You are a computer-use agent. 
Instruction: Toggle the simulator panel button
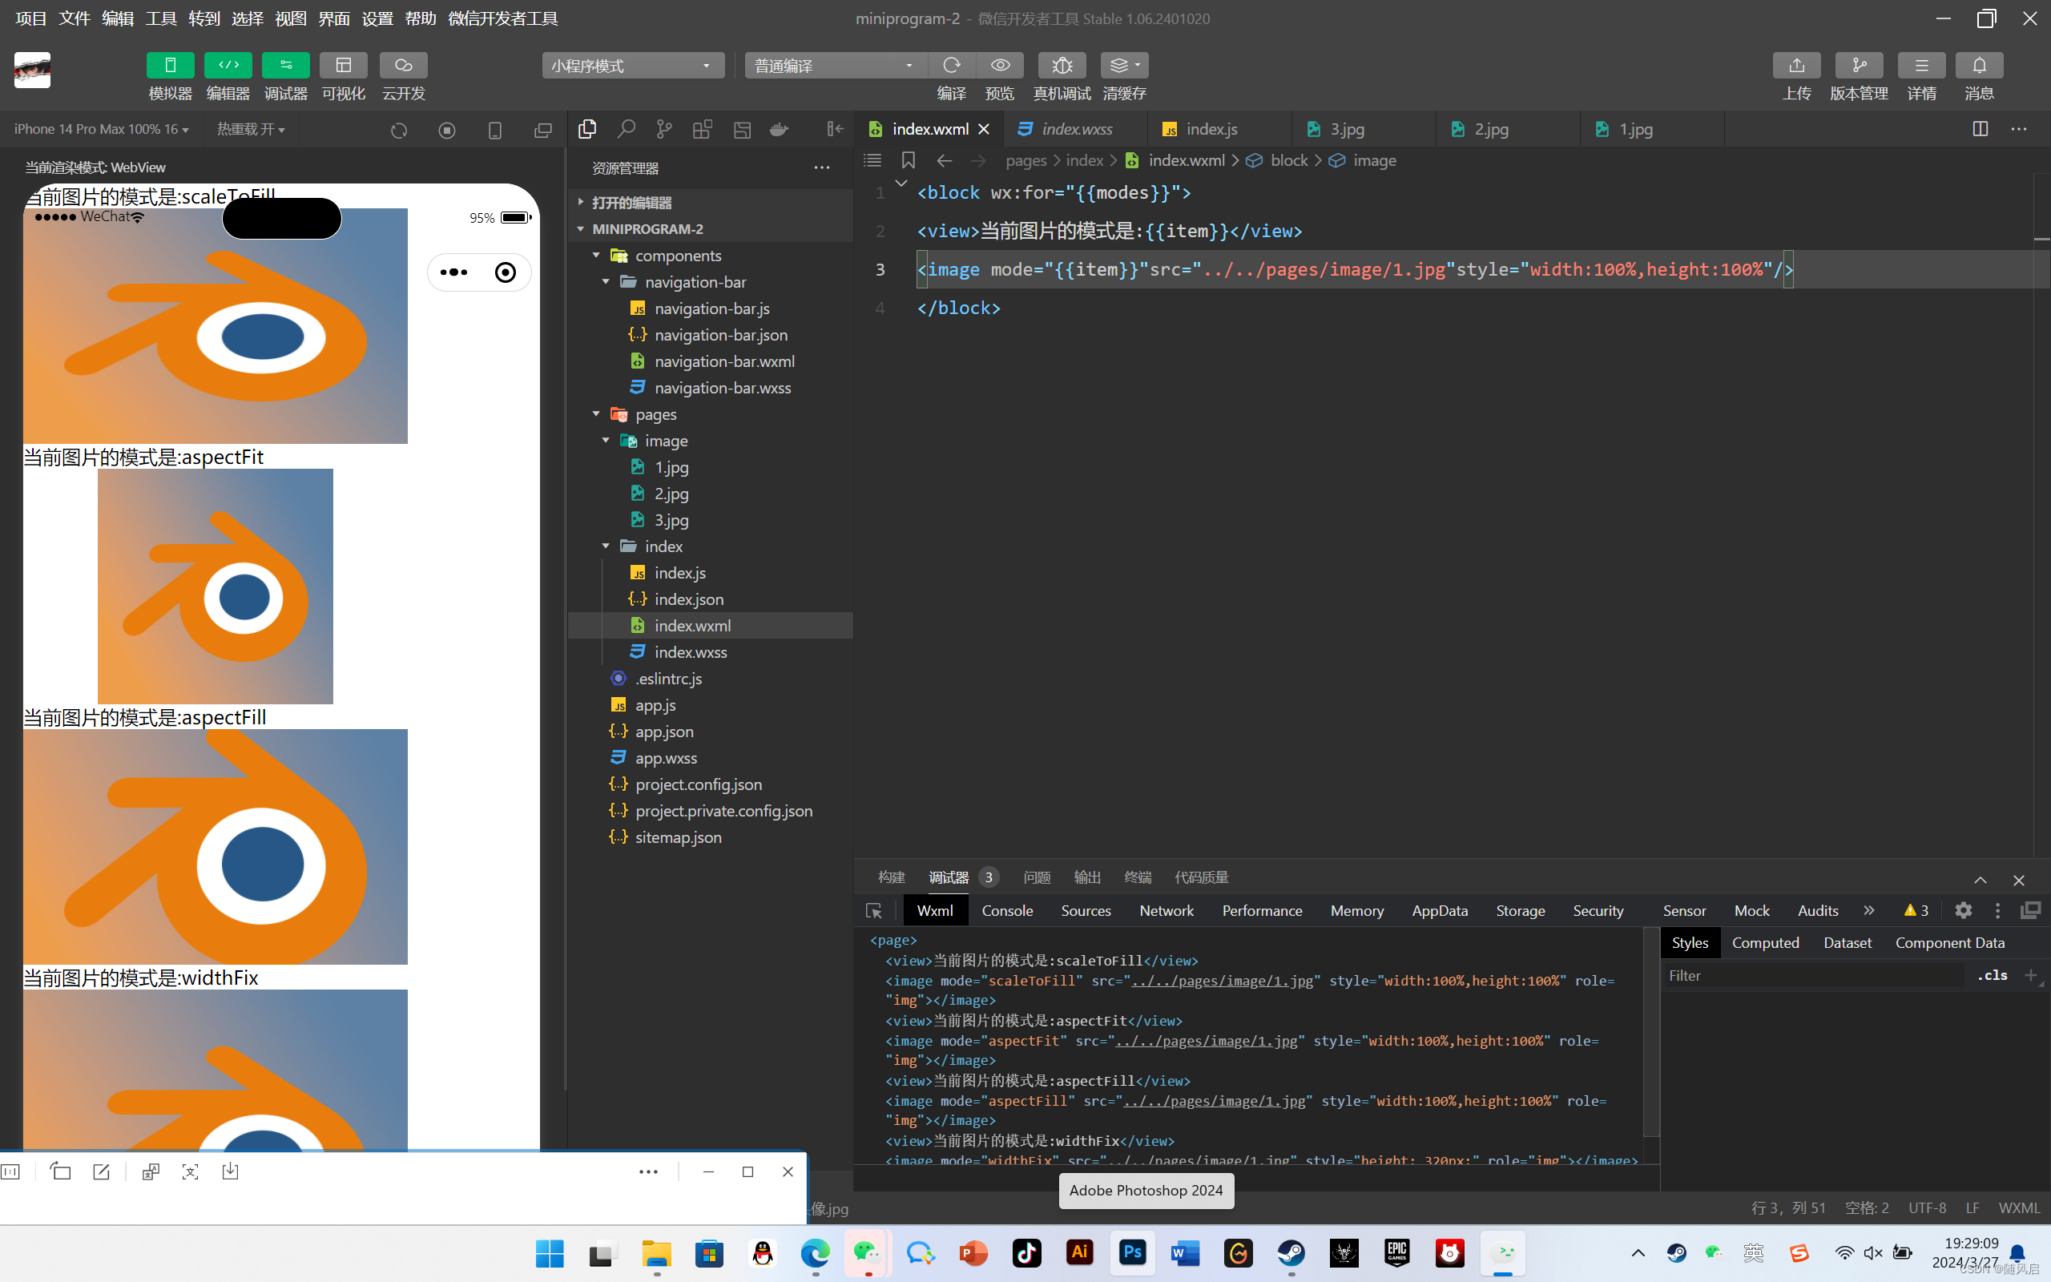(x=171, y=65)
